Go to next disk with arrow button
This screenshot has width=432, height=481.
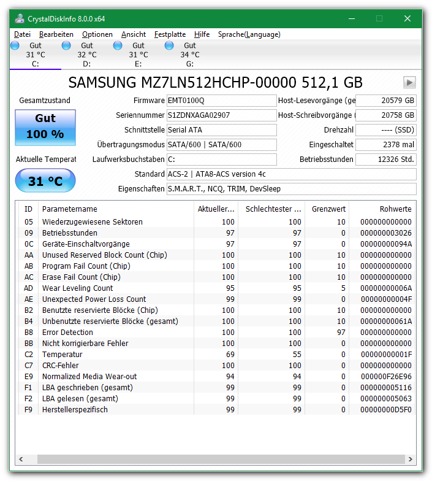pyautogui.click(x=409, y=82)
